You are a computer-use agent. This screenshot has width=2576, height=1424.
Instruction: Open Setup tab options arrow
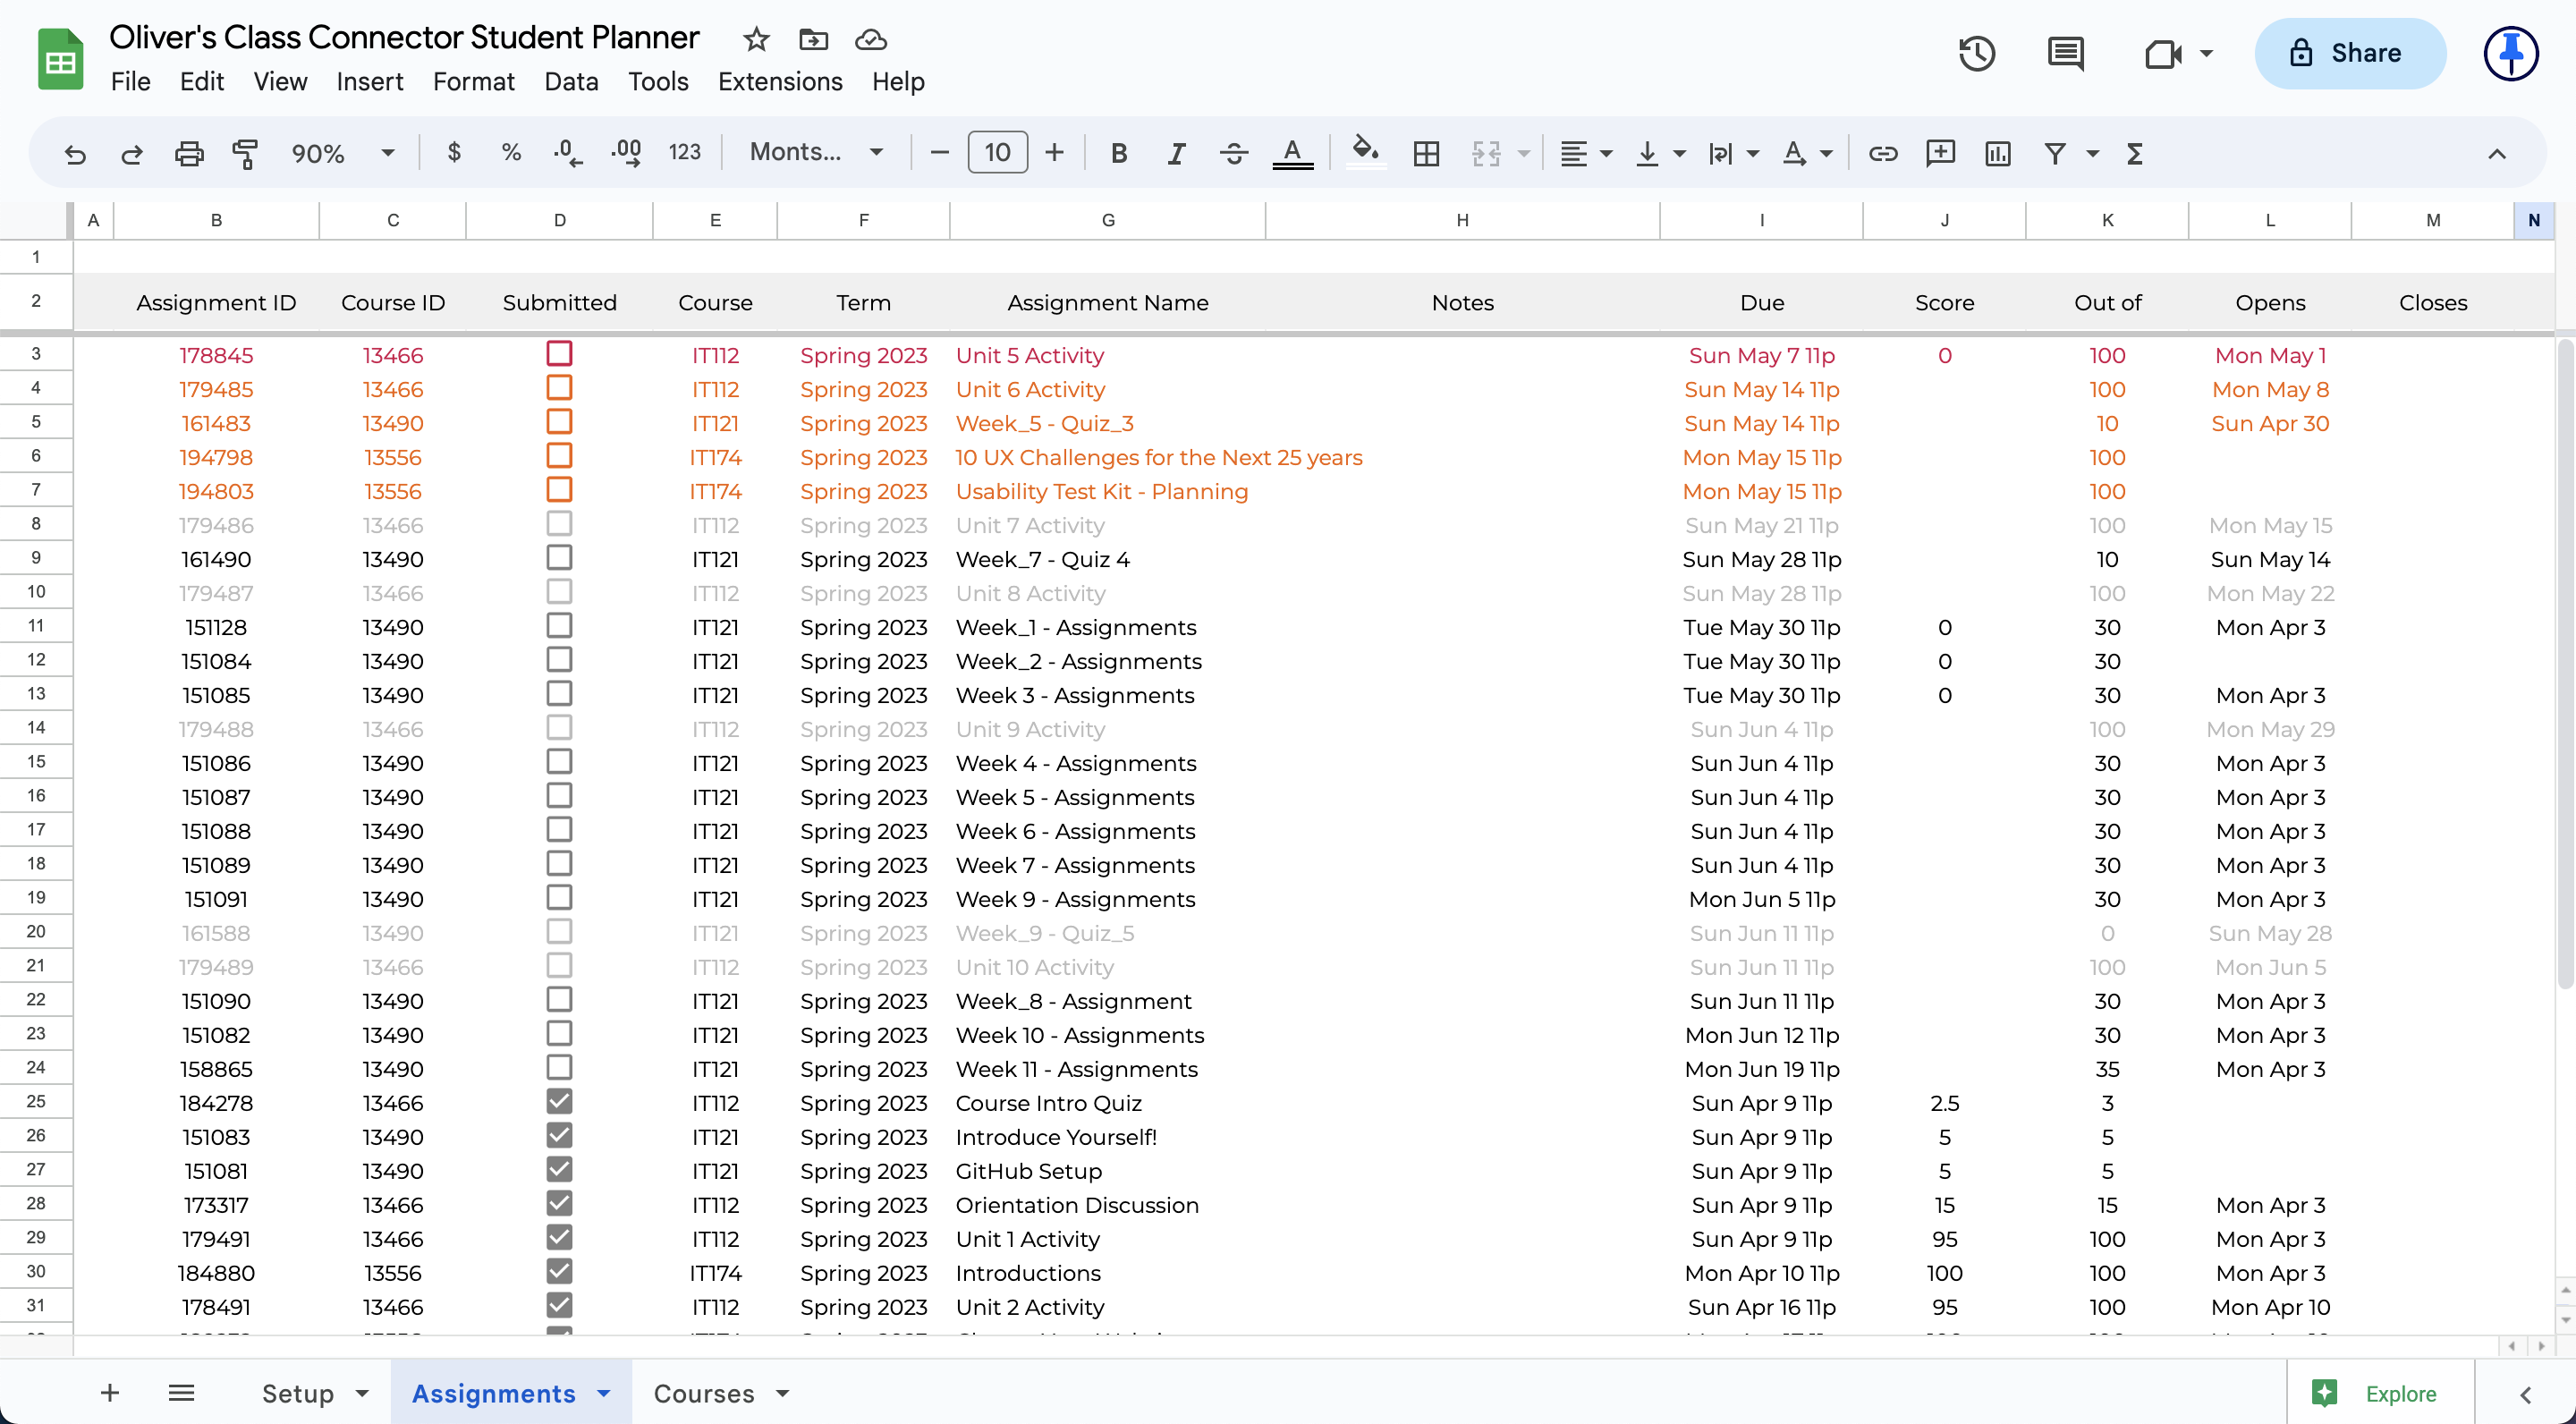[x=362, y=1393]
